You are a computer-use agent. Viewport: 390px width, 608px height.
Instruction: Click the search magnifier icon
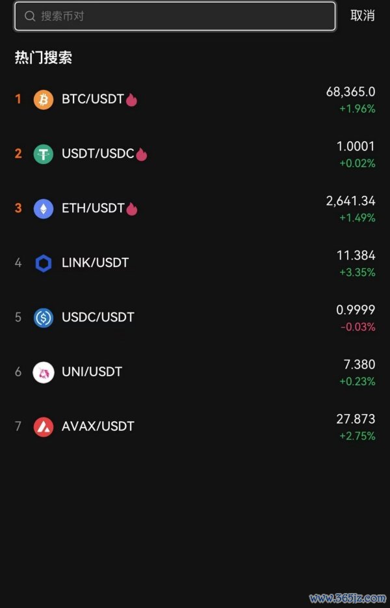click(x=29, y=16)
